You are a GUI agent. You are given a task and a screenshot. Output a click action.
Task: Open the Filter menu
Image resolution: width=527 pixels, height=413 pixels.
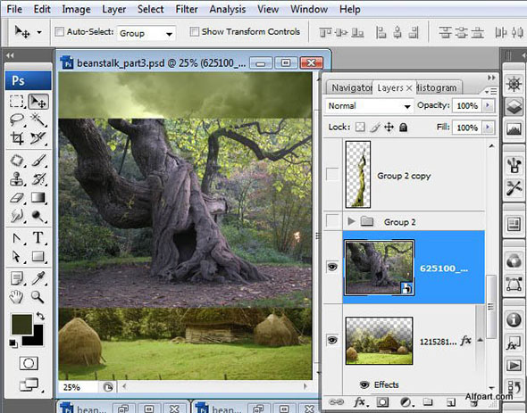coord(187,9)
